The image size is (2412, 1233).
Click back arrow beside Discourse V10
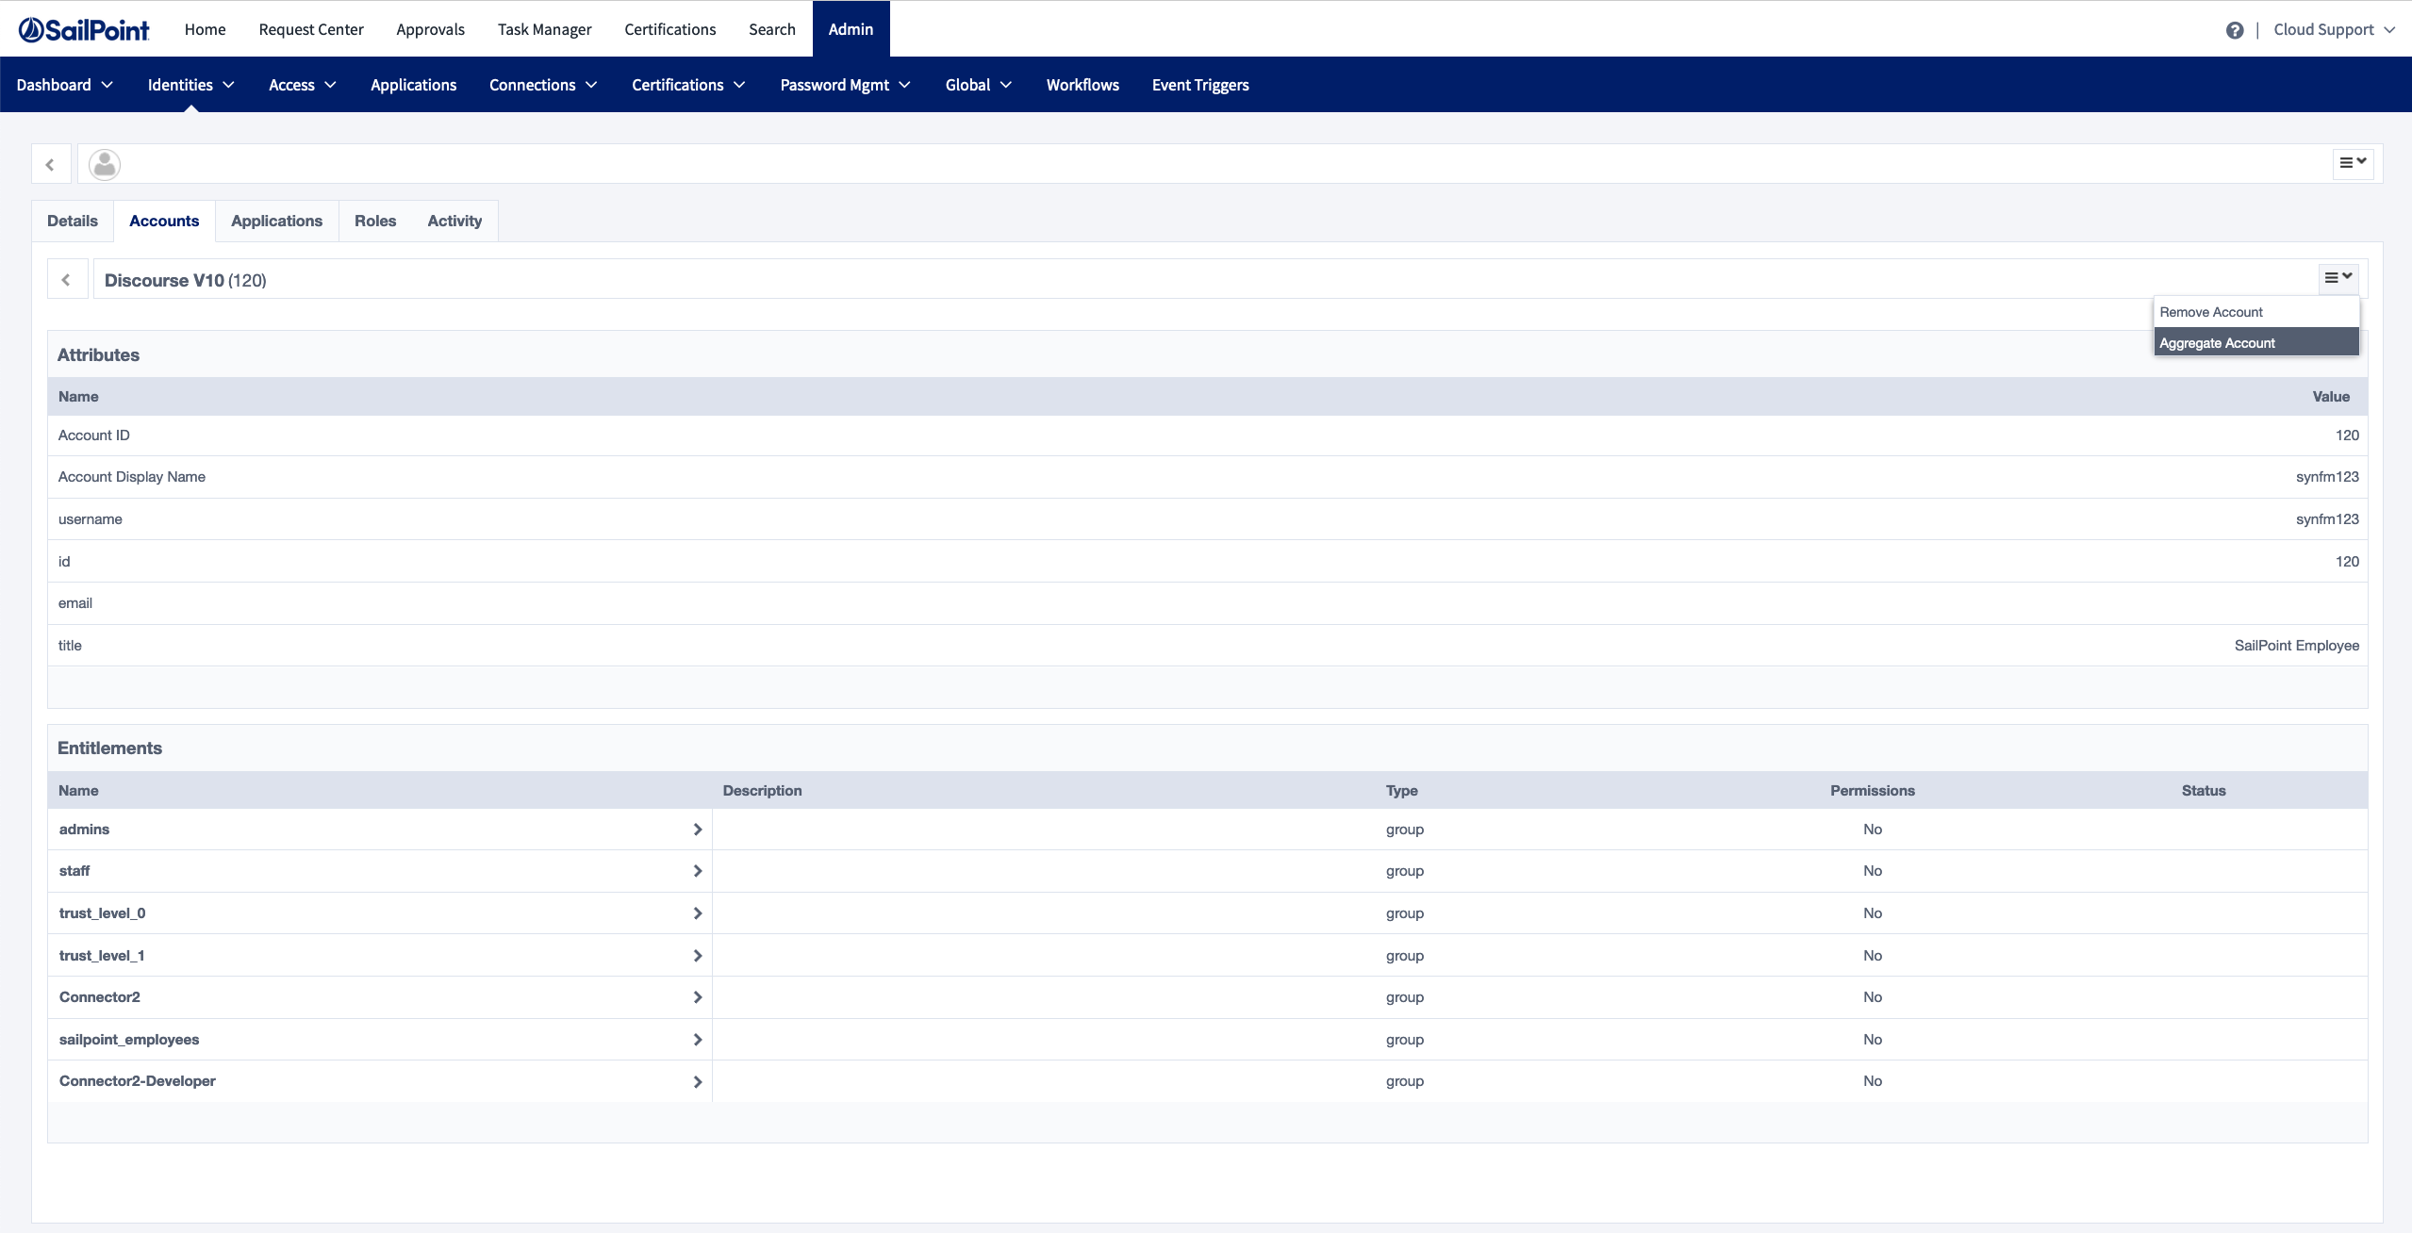(x=66, y=280)
